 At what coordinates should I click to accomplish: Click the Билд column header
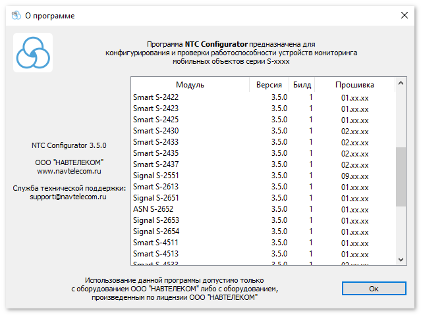[x=302, y=85]
